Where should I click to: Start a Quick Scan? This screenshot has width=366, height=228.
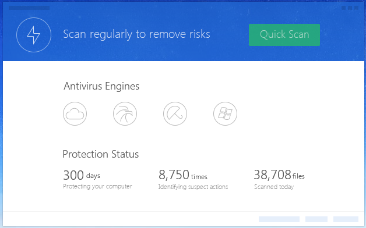[x=284, y=35]
